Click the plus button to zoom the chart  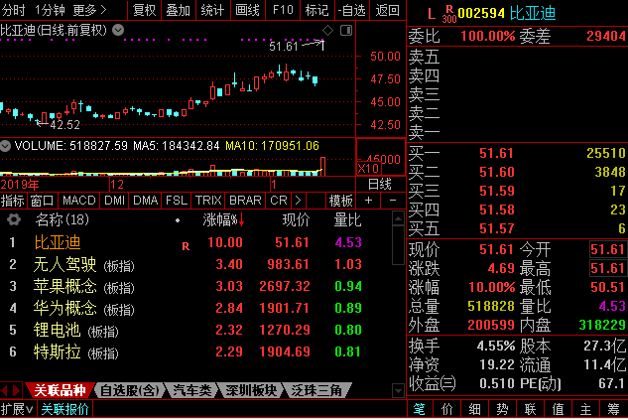point(368,200)
